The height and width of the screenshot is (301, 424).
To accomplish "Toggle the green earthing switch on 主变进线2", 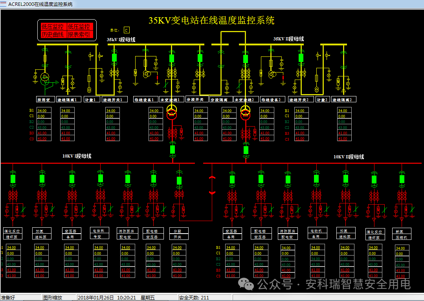I will (x=239, y=86).
